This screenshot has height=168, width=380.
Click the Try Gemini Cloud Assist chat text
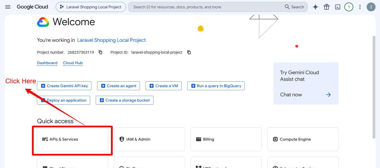pyautogui.click(x=300, y=76)
